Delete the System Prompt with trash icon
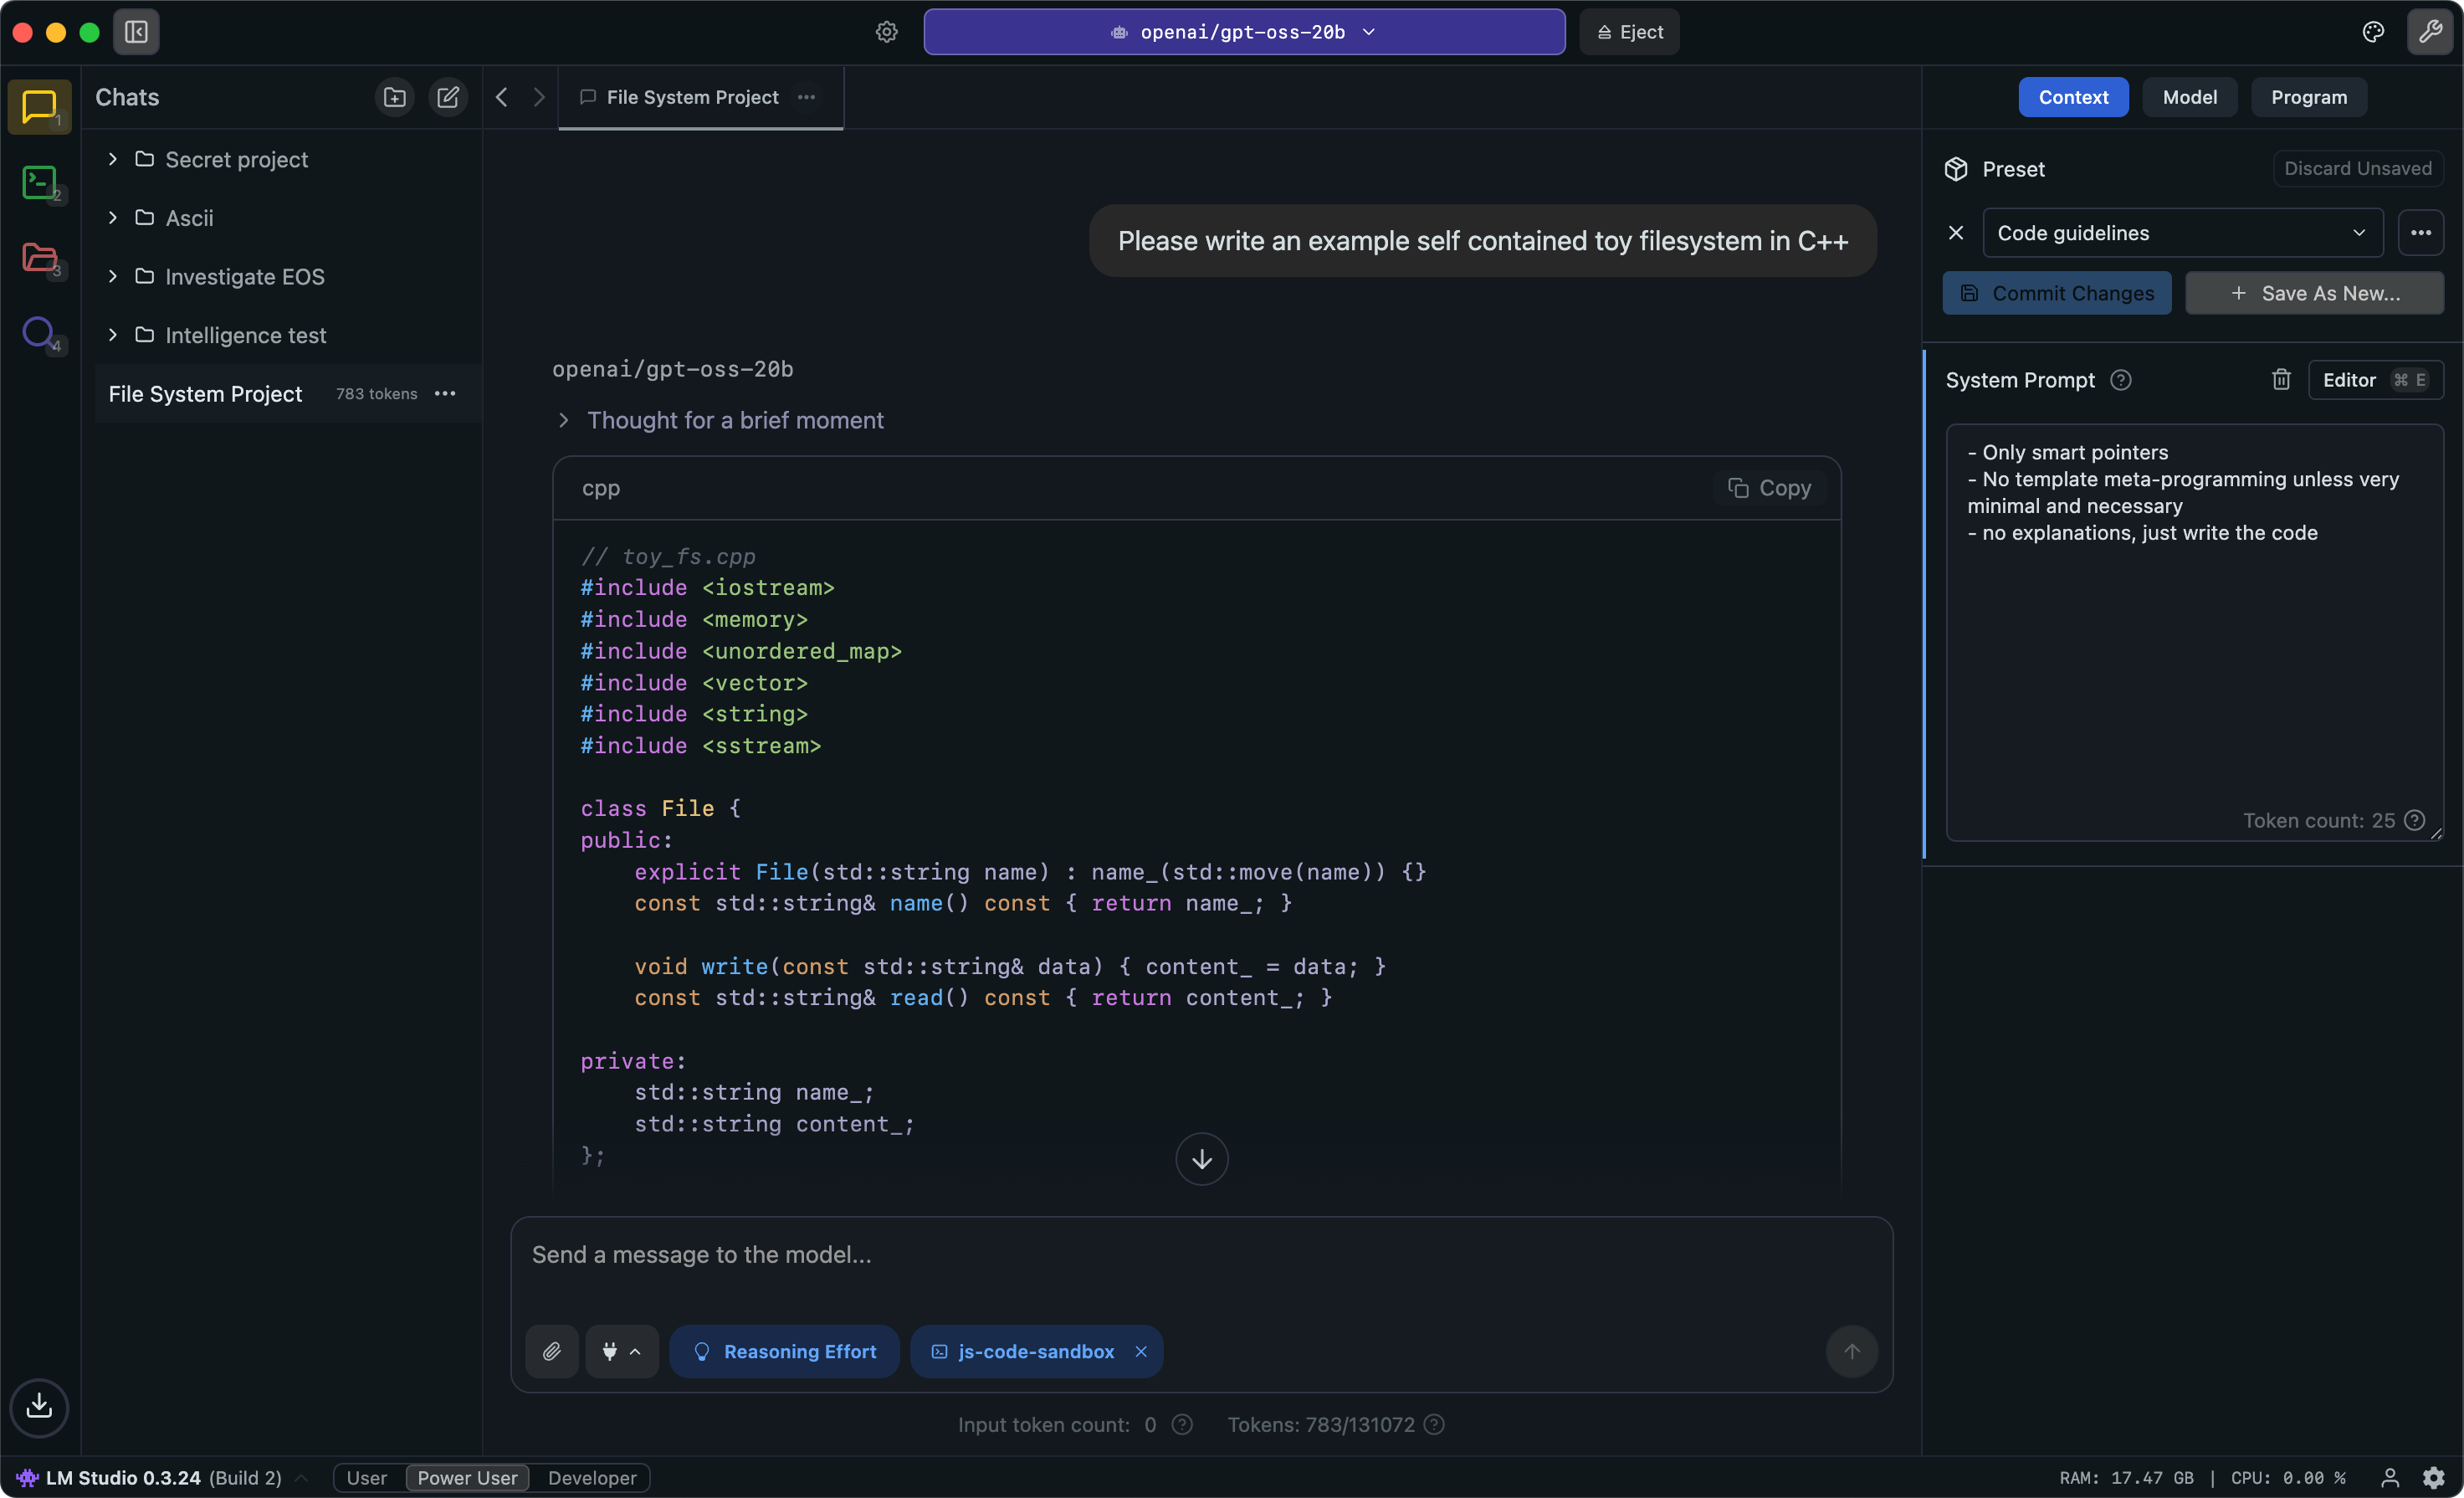Viewport: 2464px width, 1498px height. click(x=2281, y=379)
